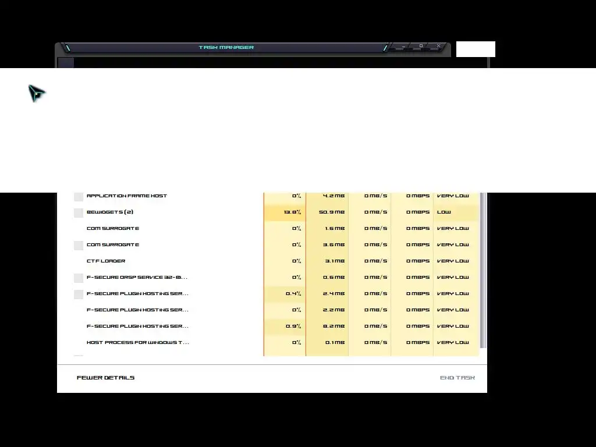Select the Bewidgets (2) process name
Image resolution: width=596 pixels, height=447 pixels.
coord(110,212)
